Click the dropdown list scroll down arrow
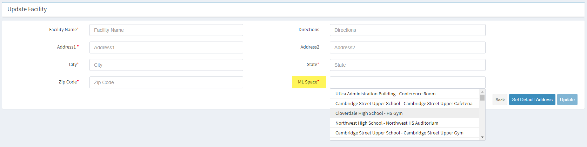Screen dimensions: 587x147 [x=482, y=137]
